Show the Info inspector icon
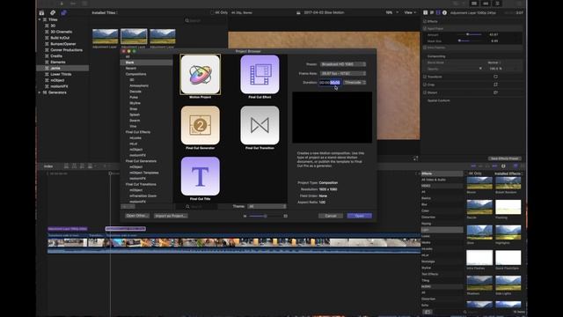This screenshot has height=317, width=563. pos(444,12)
